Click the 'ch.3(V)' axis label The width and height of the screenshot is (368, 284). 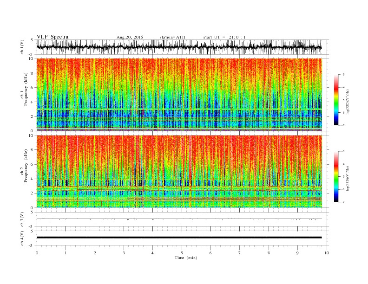tap(22, 219)
